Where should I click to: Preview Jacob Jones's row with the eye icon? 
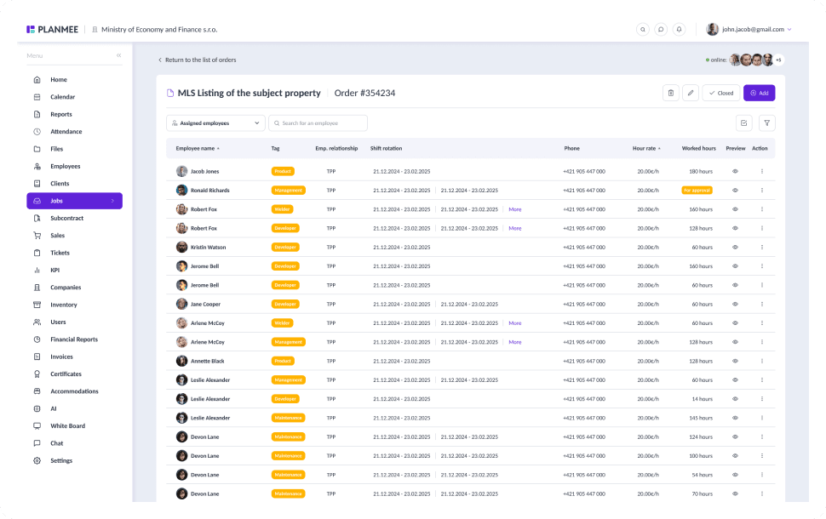pos(735,172)
